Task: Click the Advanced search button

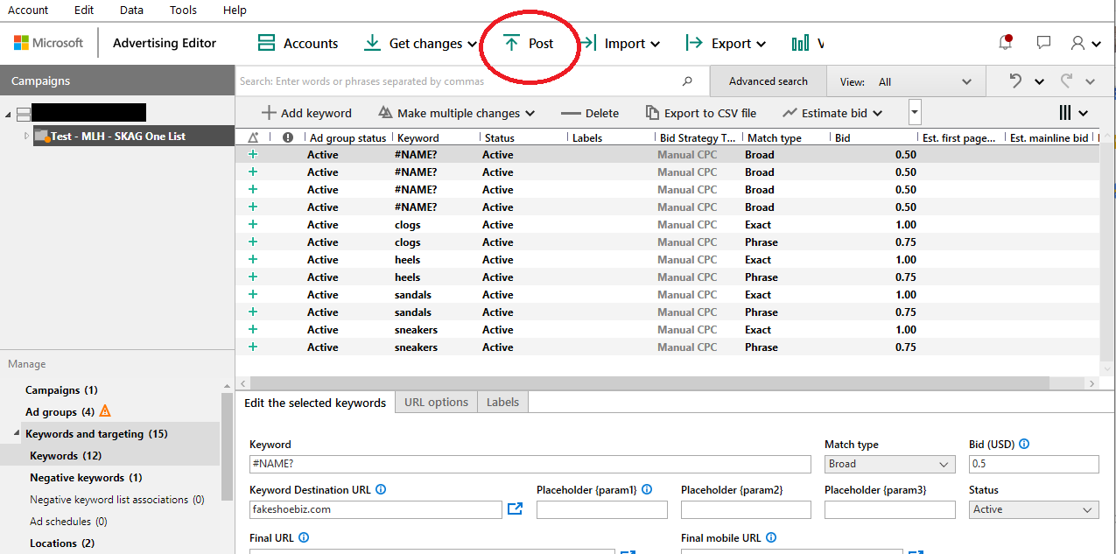Action: tap(768, 81)
